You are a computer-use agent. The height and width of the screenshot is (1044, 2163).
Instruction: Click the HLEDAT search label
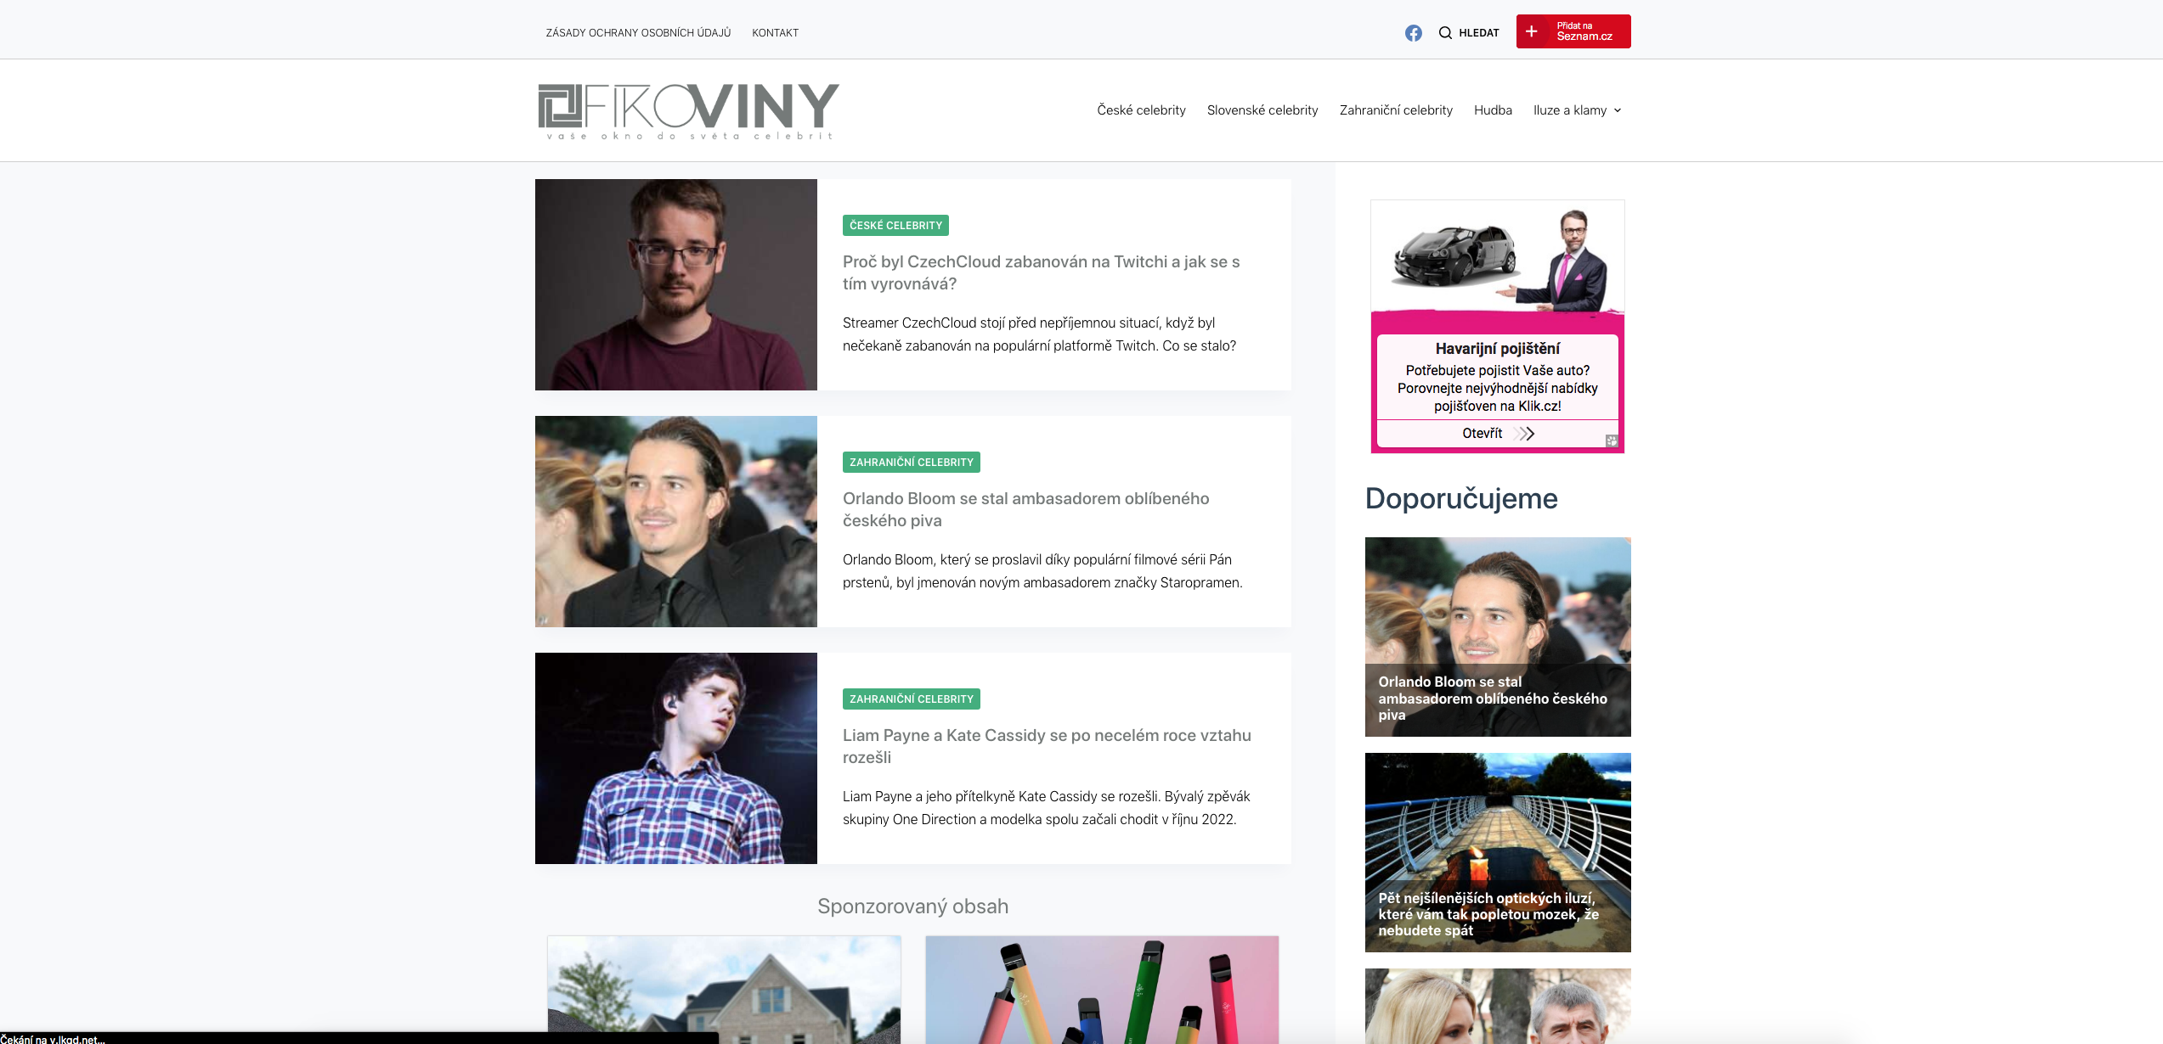pos(1479,33)
